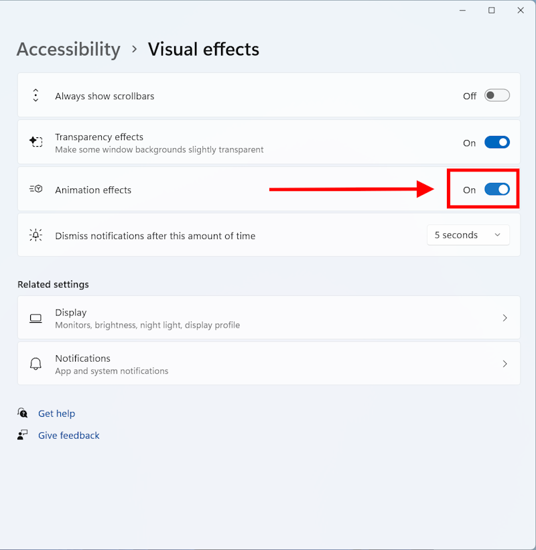This screenshot has height=550, width=536.
Task: Click the Always show scrollbars icon
Action: point(36,96)
